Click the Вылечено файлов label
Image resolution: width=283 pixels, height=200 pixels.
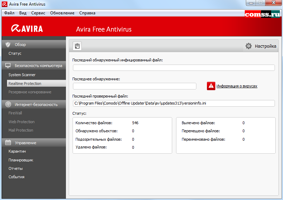tap(198, 123)
